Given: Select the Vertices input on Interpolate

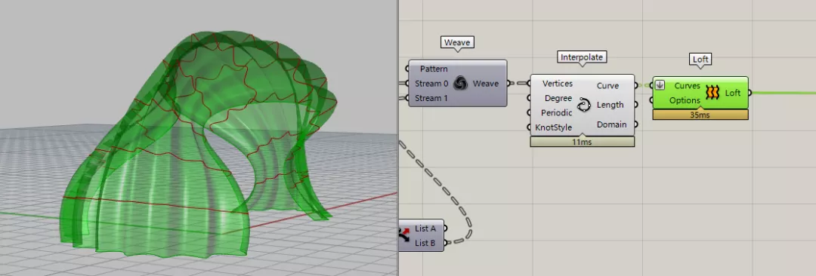Looking at the screenshot, I should pyautogui.click(x=558, y=84).
